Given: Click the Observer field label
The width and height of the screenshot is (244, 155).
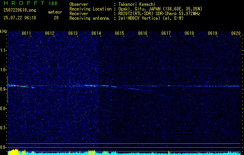Looking at the screenshot, I should pyautogui.click(x=79, y=4).
